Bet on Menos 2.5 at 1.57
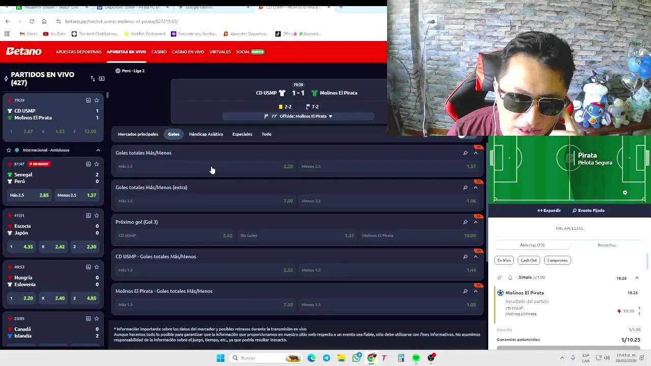Viewport: 651px width, 366px height. [389, 166]
